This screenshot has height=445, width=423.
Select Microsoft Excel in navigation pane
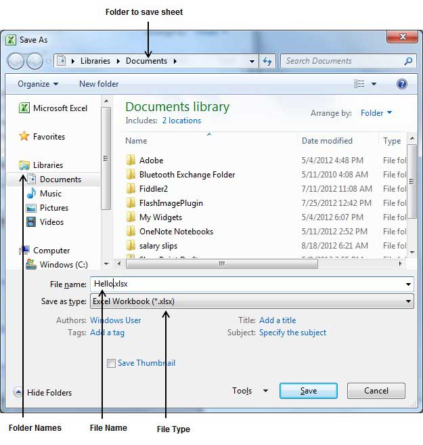click(53, 108)
